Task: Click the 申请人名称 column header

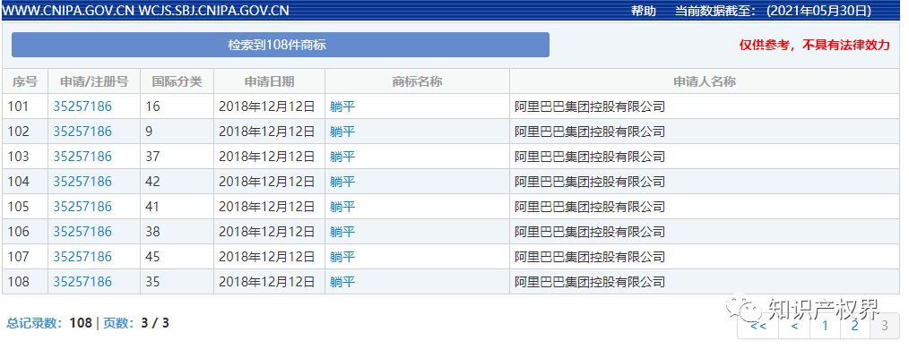Action: tap(705, 81)
